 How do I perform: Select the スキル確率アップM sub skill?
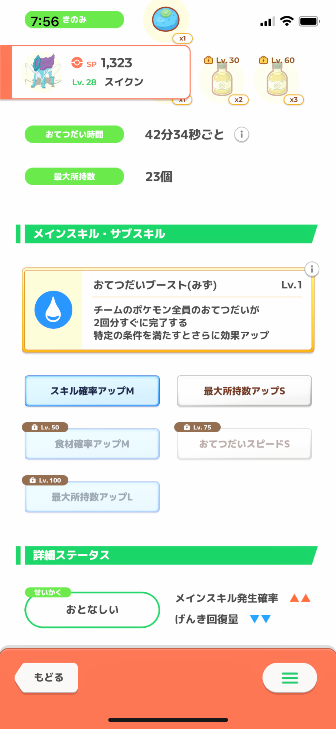coord(92,391)
